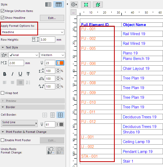Select the highlighted second table style icon
This screenshot has height=167, width=163.
[x=59, y=4]
